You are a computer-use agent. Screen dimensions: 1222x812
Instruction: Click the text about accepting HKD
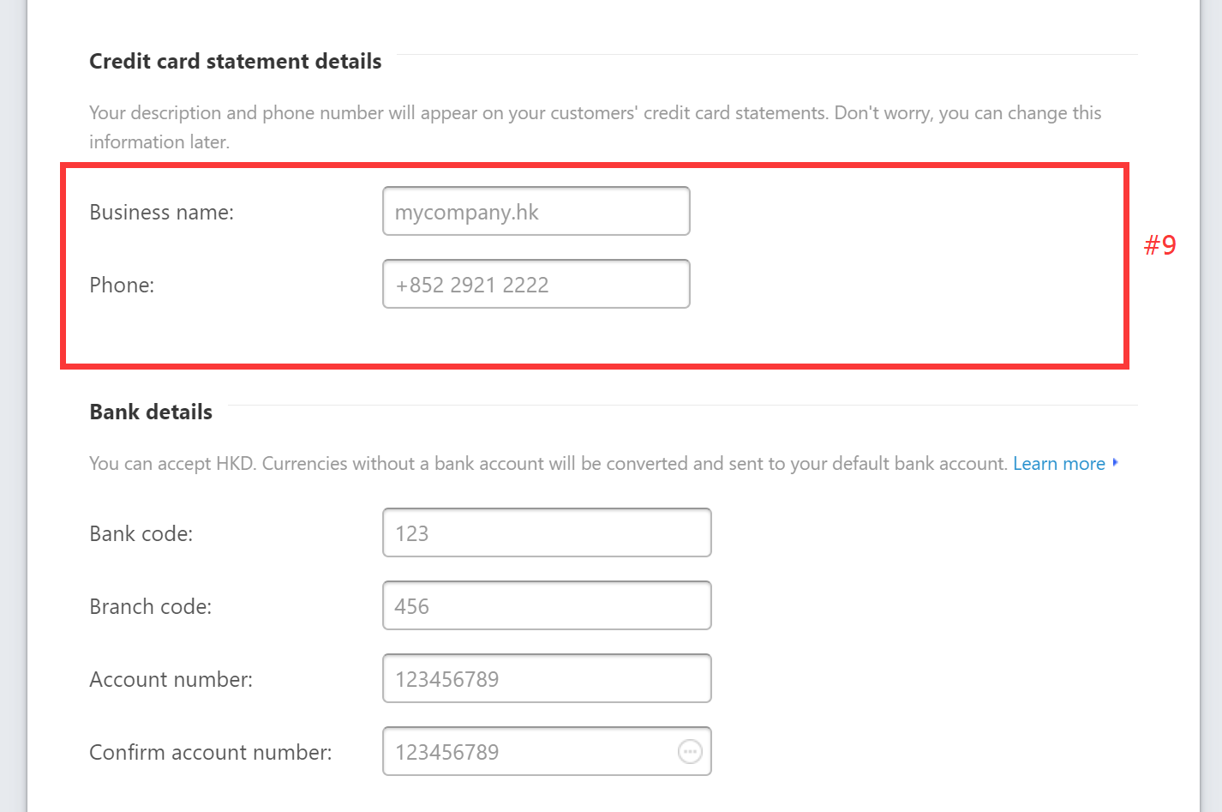[548, 464]
